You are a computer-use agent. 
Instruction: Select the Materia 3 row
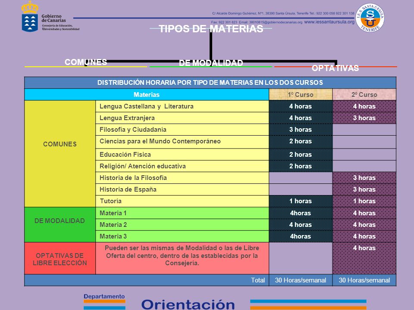coord(182,236)
